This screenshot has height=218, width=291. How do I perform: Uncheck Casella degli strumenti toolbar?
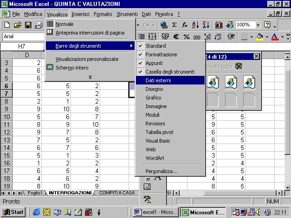(170, 72)
